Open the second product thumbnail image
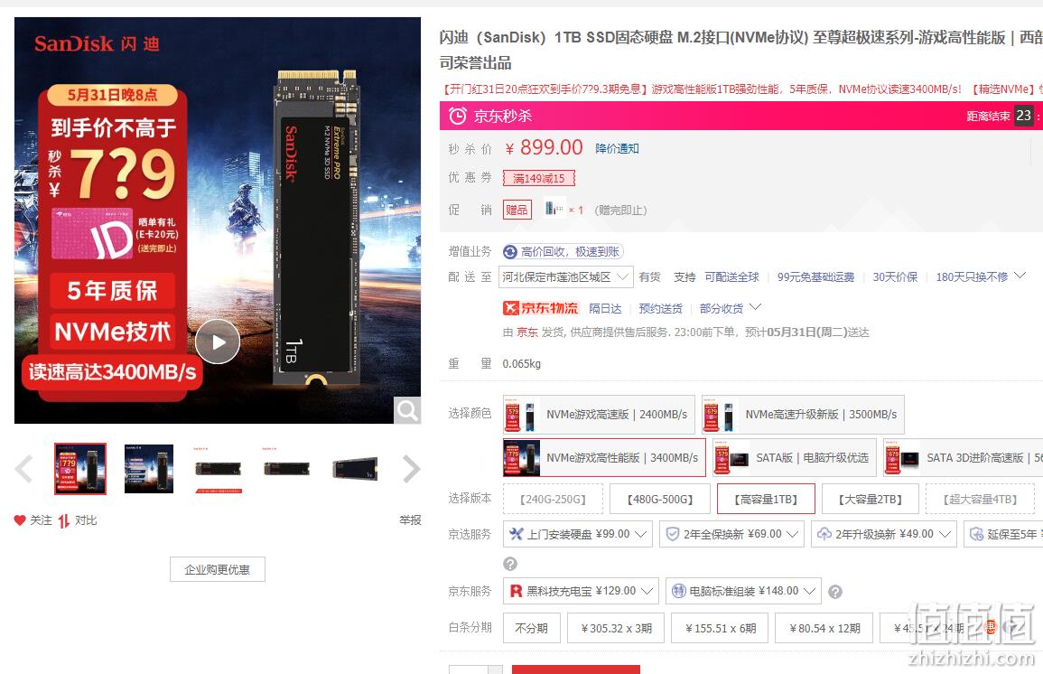The height and width of the screenshot is (674, 1043). click(149, 469)
